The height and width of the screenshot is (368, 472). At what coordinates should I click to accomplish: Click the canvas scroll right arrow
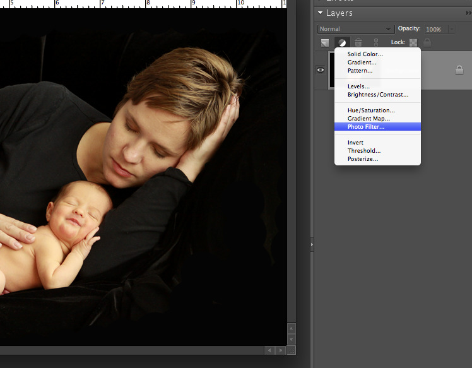pyautogui.click(x=281, y=350)
